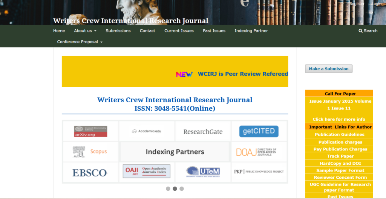The height and width of the screenshot is (199, 386).
Task: Click the OAJI Open Academic Journals Index logo
Action: 147,171
